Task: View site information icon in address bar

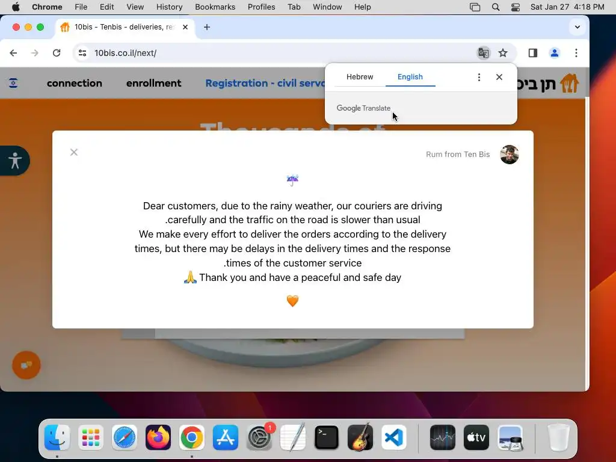Action: (82, 53)
